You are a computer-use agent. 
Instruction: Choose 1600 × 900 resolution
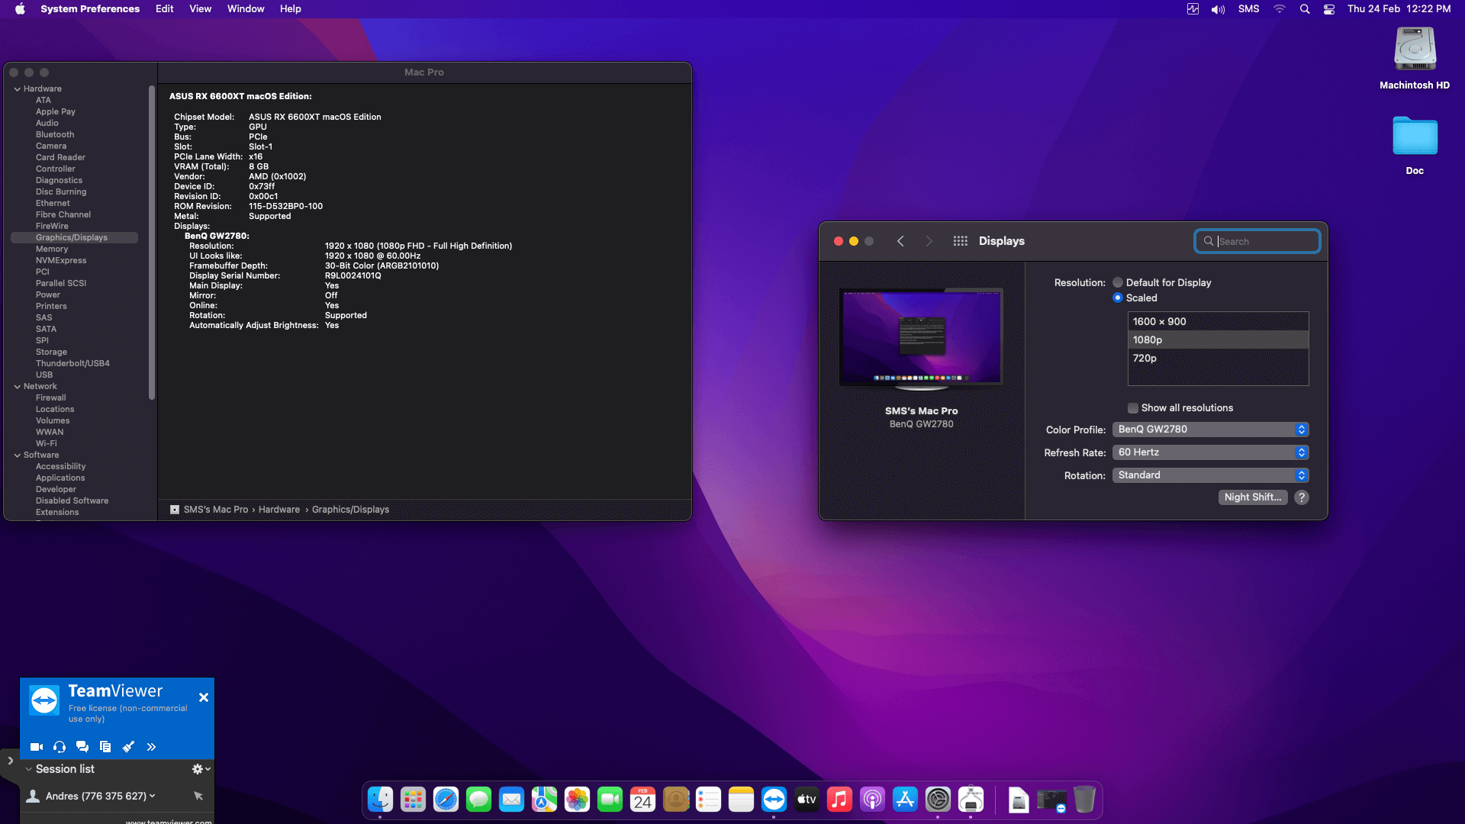[1218, 321]
